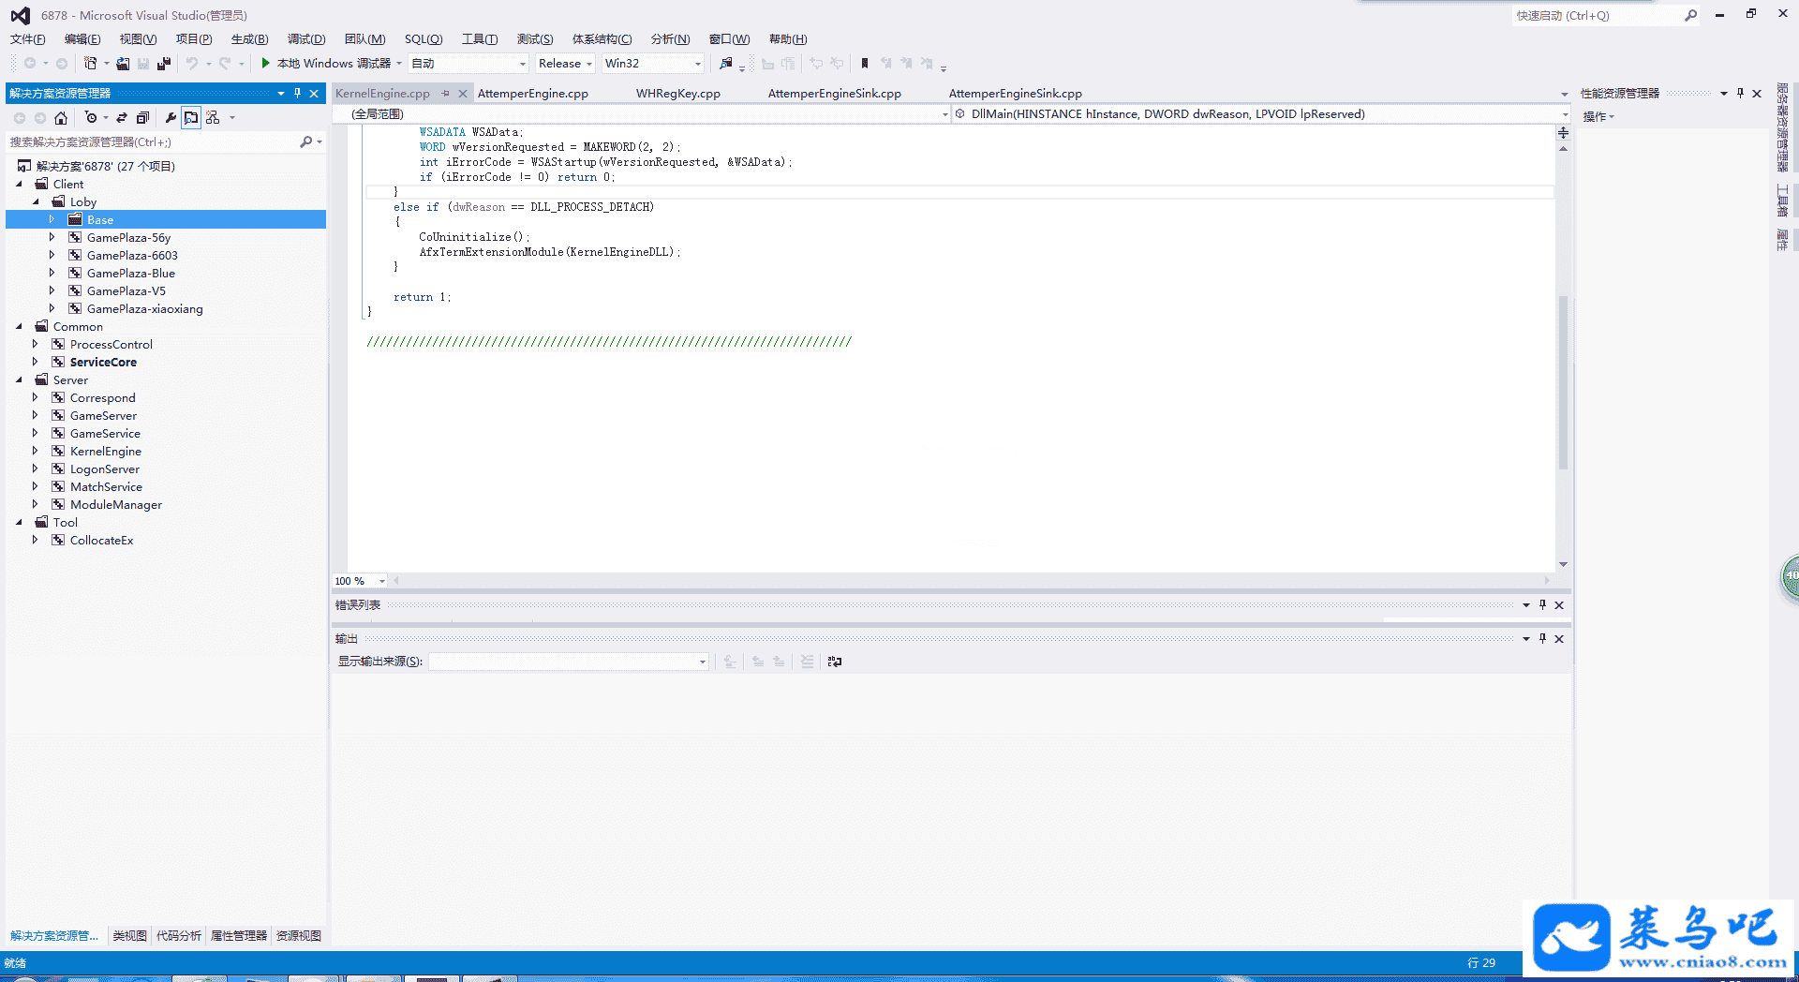Image resolution: width=1799 pixels, height=982 pixels.
Task: Switch to the WHRegKey.cpp tab
Action: pyautogui.click(x=677, y=94)
